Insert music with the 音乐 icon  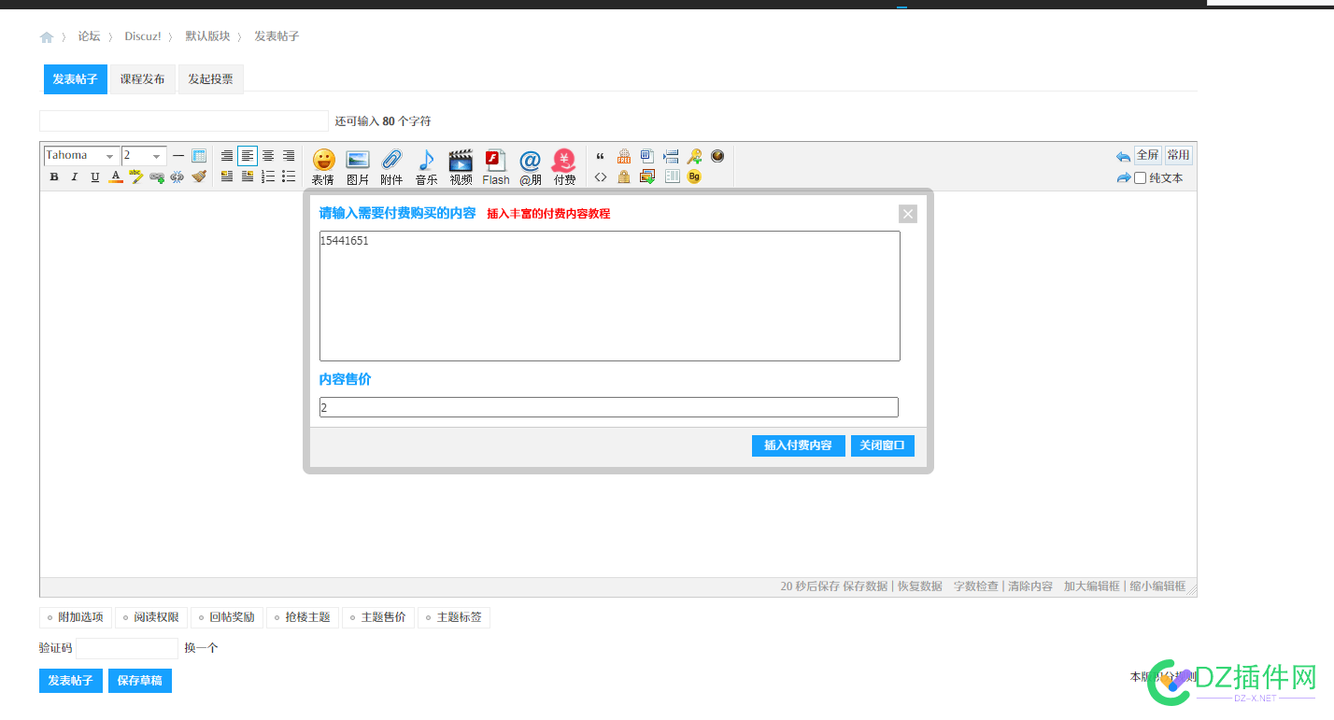click(x=426, y=166)
